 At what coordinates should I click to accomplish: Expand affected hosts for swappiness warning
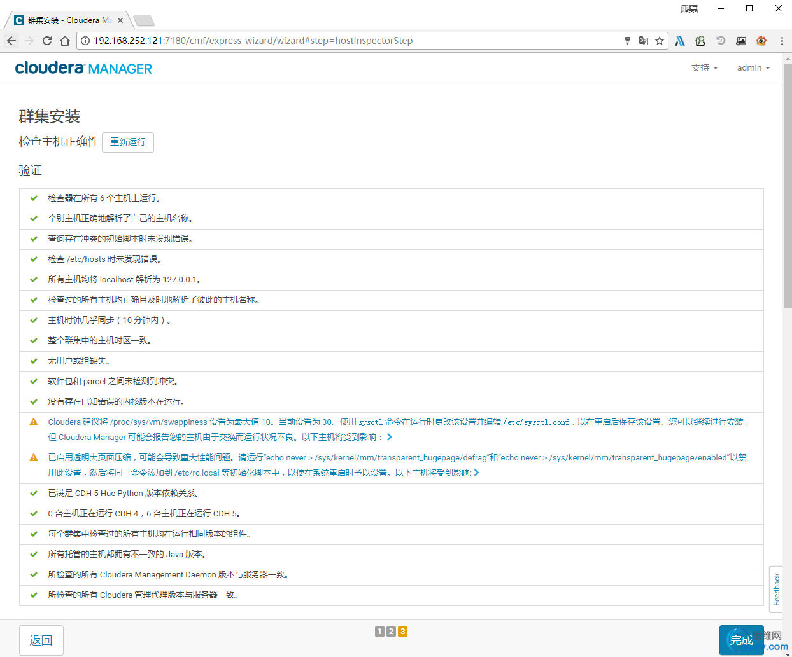pyautogui.click(x=390, y=437)
